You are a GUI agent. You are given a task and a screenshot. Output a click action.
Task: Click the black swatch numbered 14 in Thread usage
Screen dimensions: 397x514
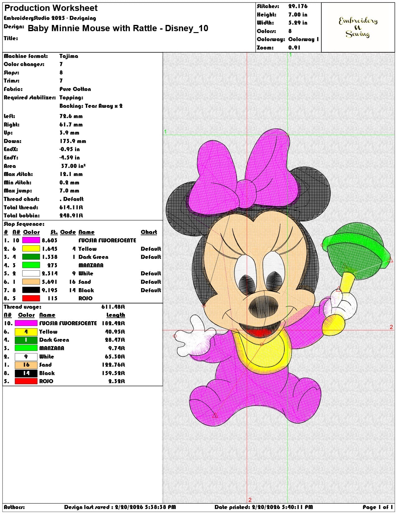tap(26, 373)
